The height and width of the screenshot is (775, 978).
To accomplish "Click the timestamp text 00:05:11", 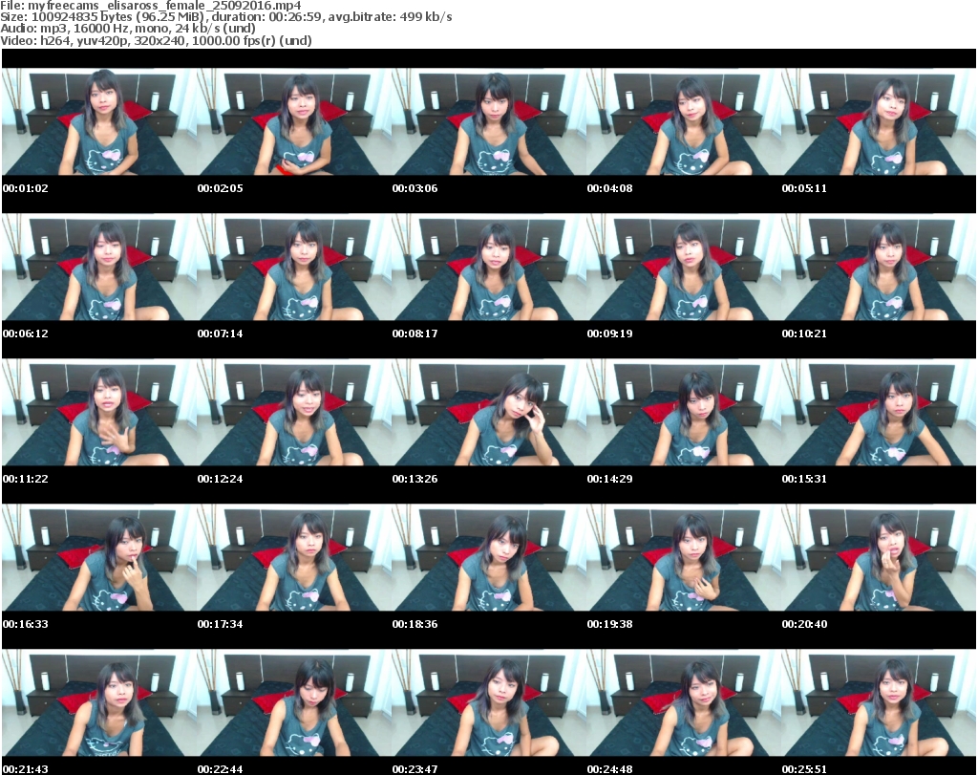I will point(804,188).
